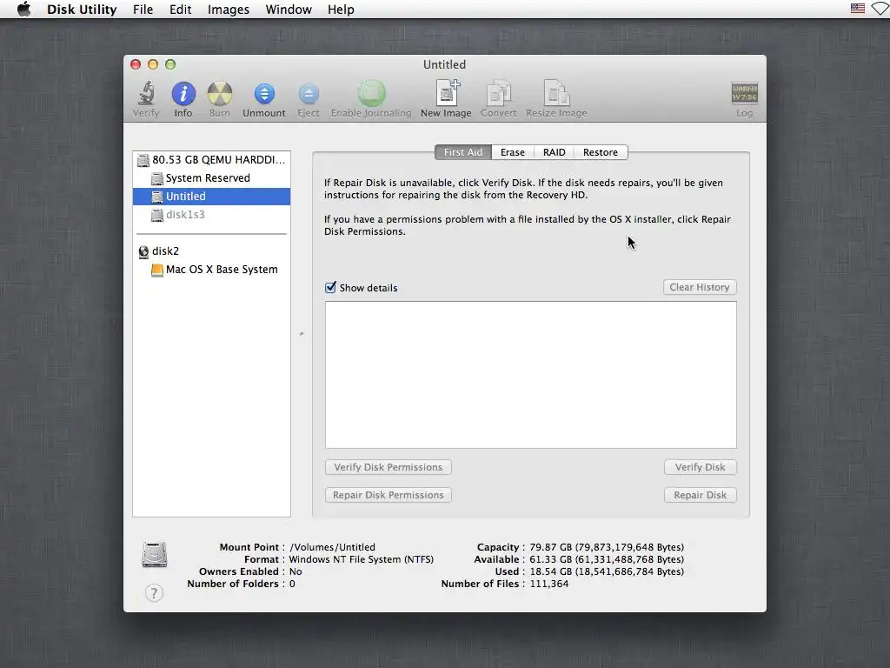This screenshot has height=668, width=890.
Task: Click the Verify Disk button
Action: click(x=701, y=467)
